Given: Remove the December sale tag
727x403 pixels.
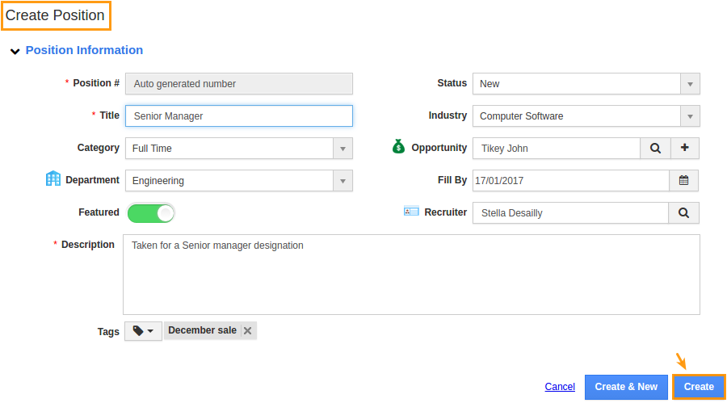Looking at the screenshot, I should click(x=248, y=330).
